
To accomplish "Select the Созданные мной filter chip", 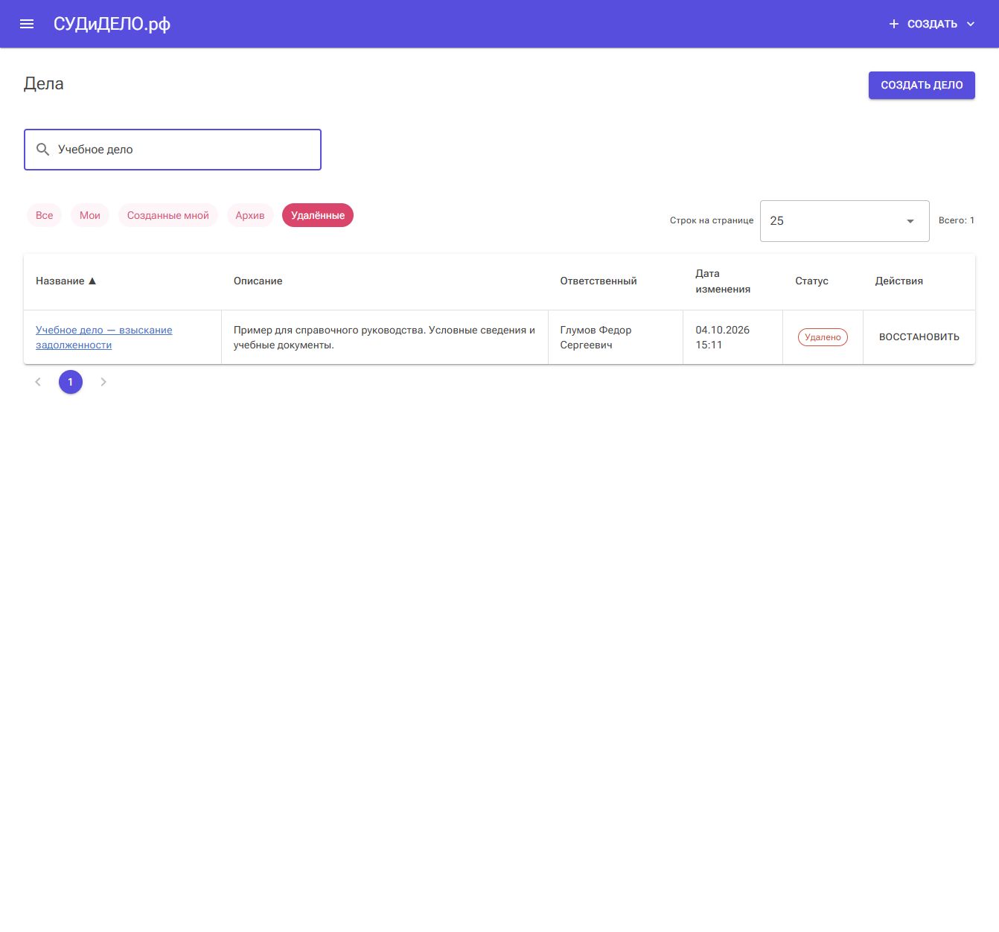I will pos(168,215).
